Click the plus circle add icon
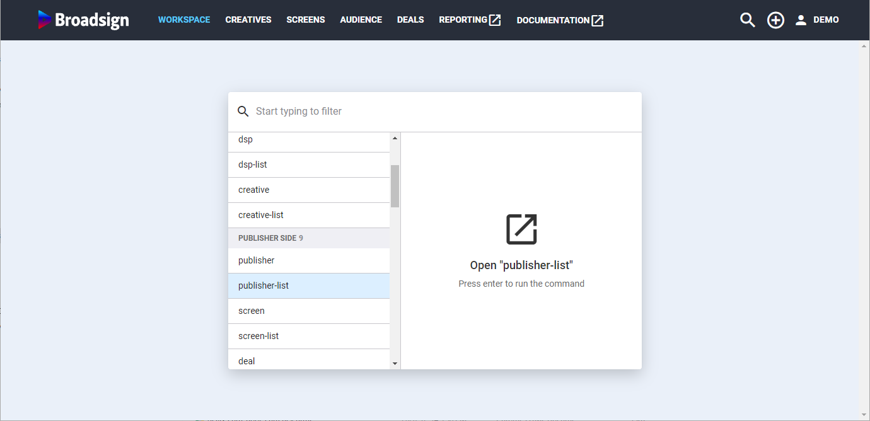This screenshot has width=870, height=421. (x=775, y=20)
